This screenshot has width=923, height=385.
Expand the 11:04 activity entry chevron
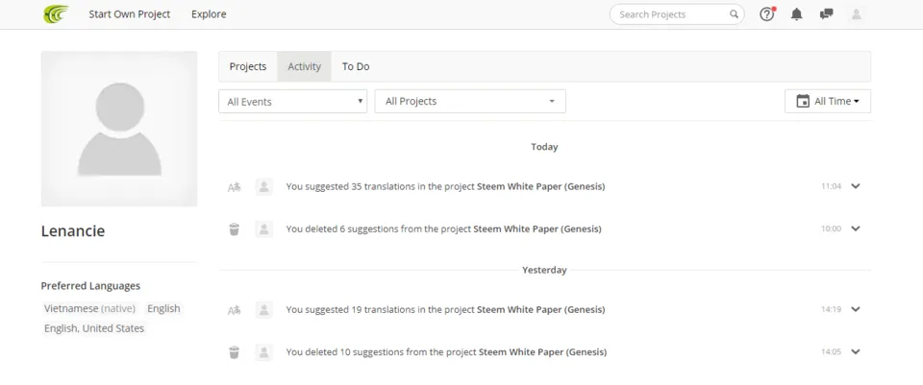pos(856,186)
